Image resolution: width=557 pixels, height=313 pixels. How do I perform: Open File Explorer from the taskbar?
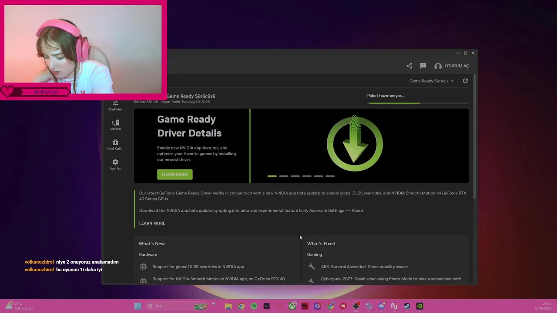tap(228, 306)
